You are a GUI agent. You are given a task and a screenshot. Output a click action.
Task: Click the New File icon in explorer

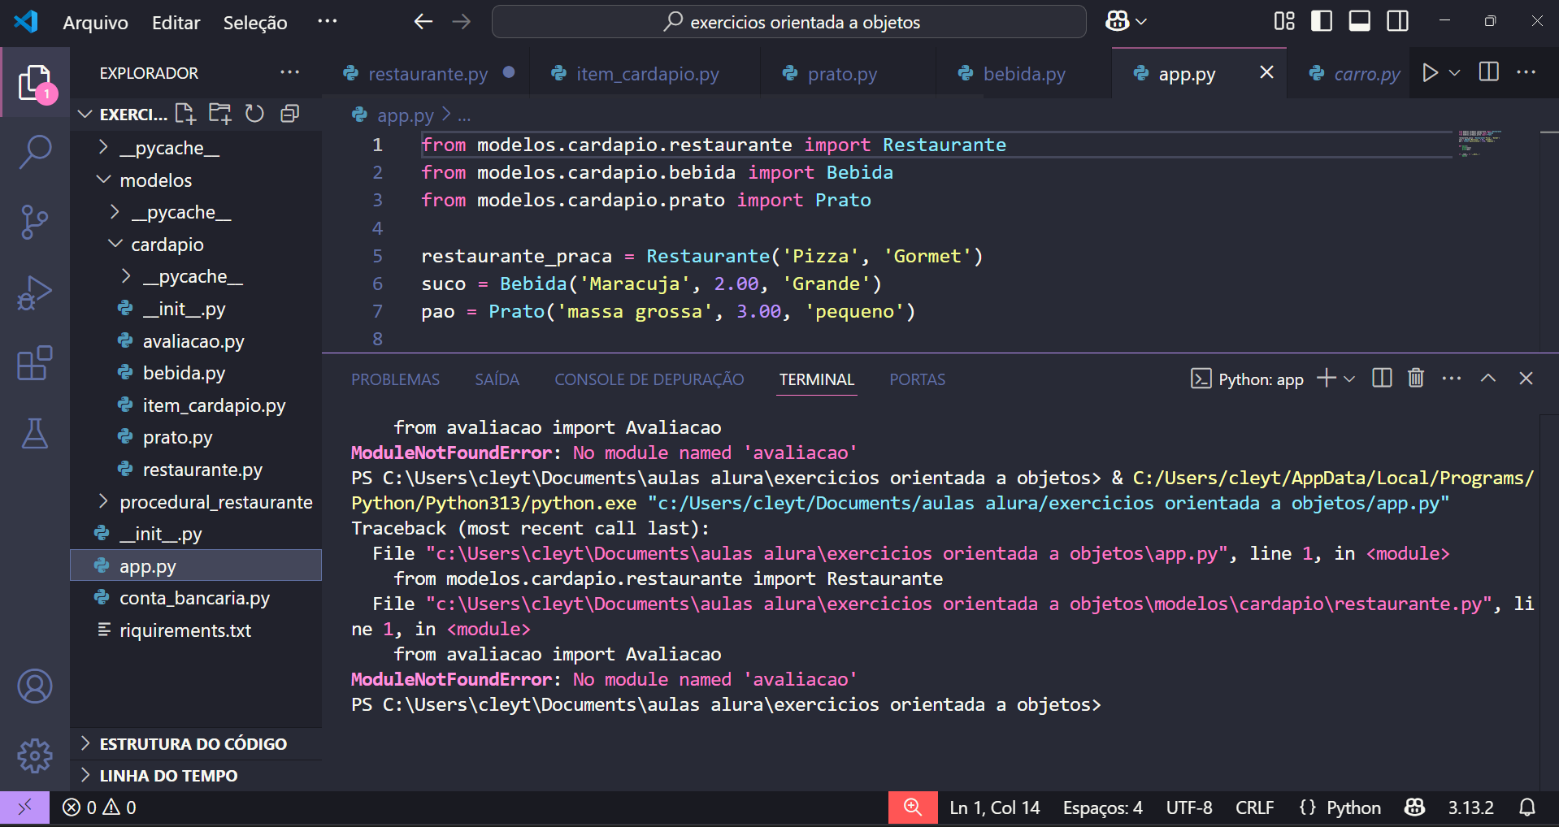click(x=185, y=114)
